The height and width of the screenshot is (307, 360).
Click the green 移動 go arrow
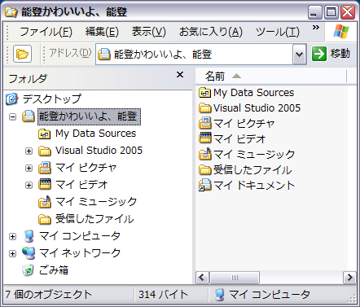coord(319,54)
